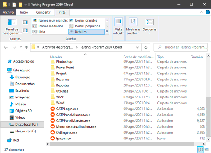Open the Navigation panel (Panel de navegación) menu
The width and height of the screenshot is (211, 153).
(12, 27)
